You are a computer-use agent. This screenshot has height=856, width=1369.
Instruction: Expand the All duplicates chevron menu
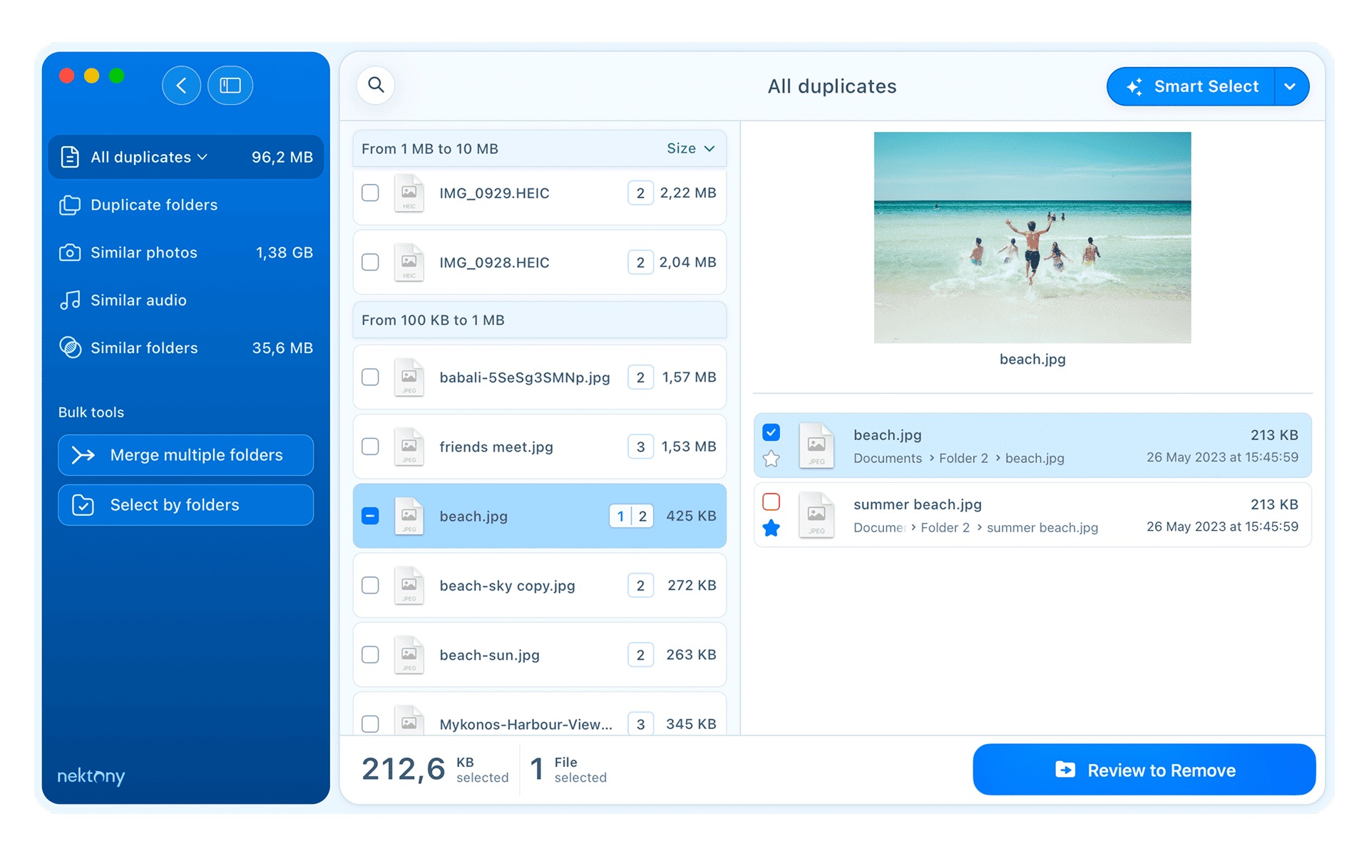[x=202, y=157]
